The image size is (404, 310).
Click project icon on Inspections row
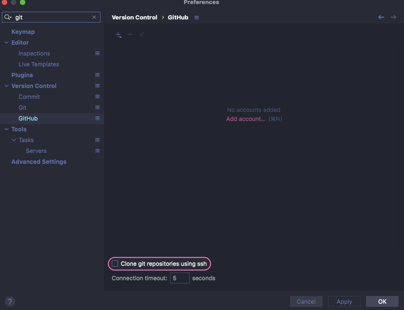[97, 53]
